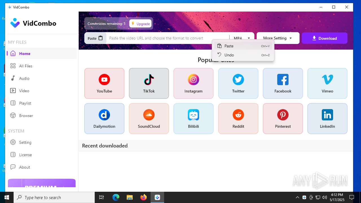Click the purple Download button
This screenshot has height=203, width=361.
[325, 38]
